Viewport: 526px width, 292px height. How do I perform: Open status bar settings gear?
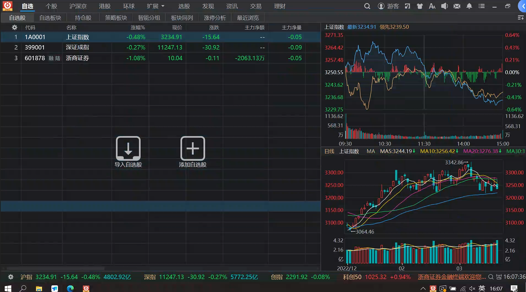pos(11,277)
